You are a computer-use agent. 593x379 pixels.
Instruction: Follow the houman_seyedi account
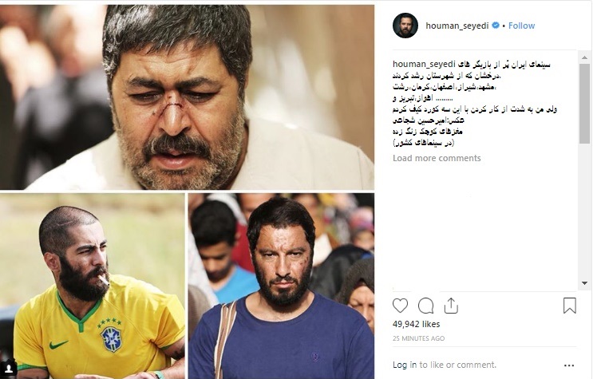click(521, 26)
